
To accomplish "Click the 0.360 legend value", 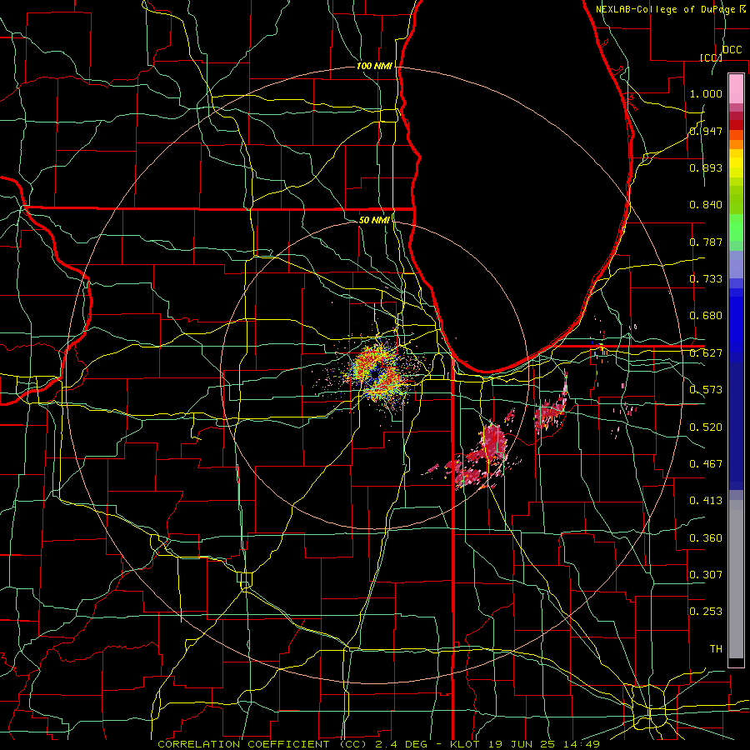I will click(x=706, y=538).
